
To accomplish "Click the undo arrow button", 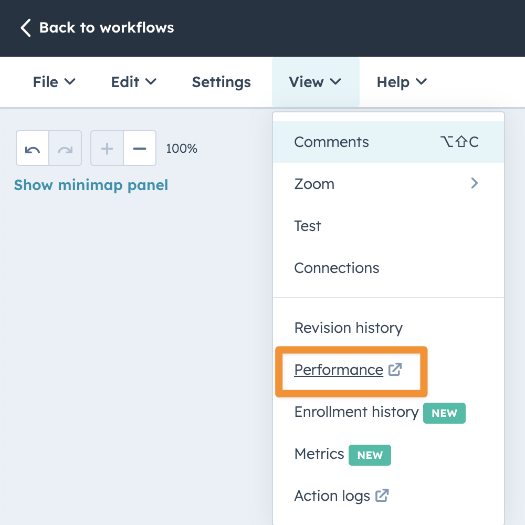I will [x=33, y=149].
